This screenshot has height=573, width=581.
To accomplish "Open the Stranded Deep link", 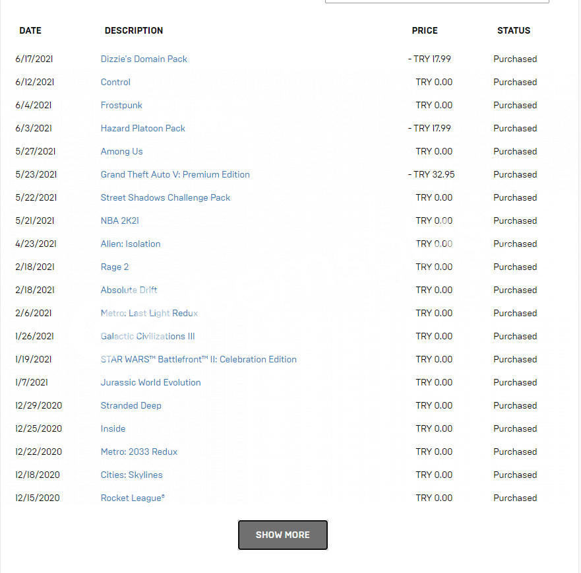I will coord(131,405).
